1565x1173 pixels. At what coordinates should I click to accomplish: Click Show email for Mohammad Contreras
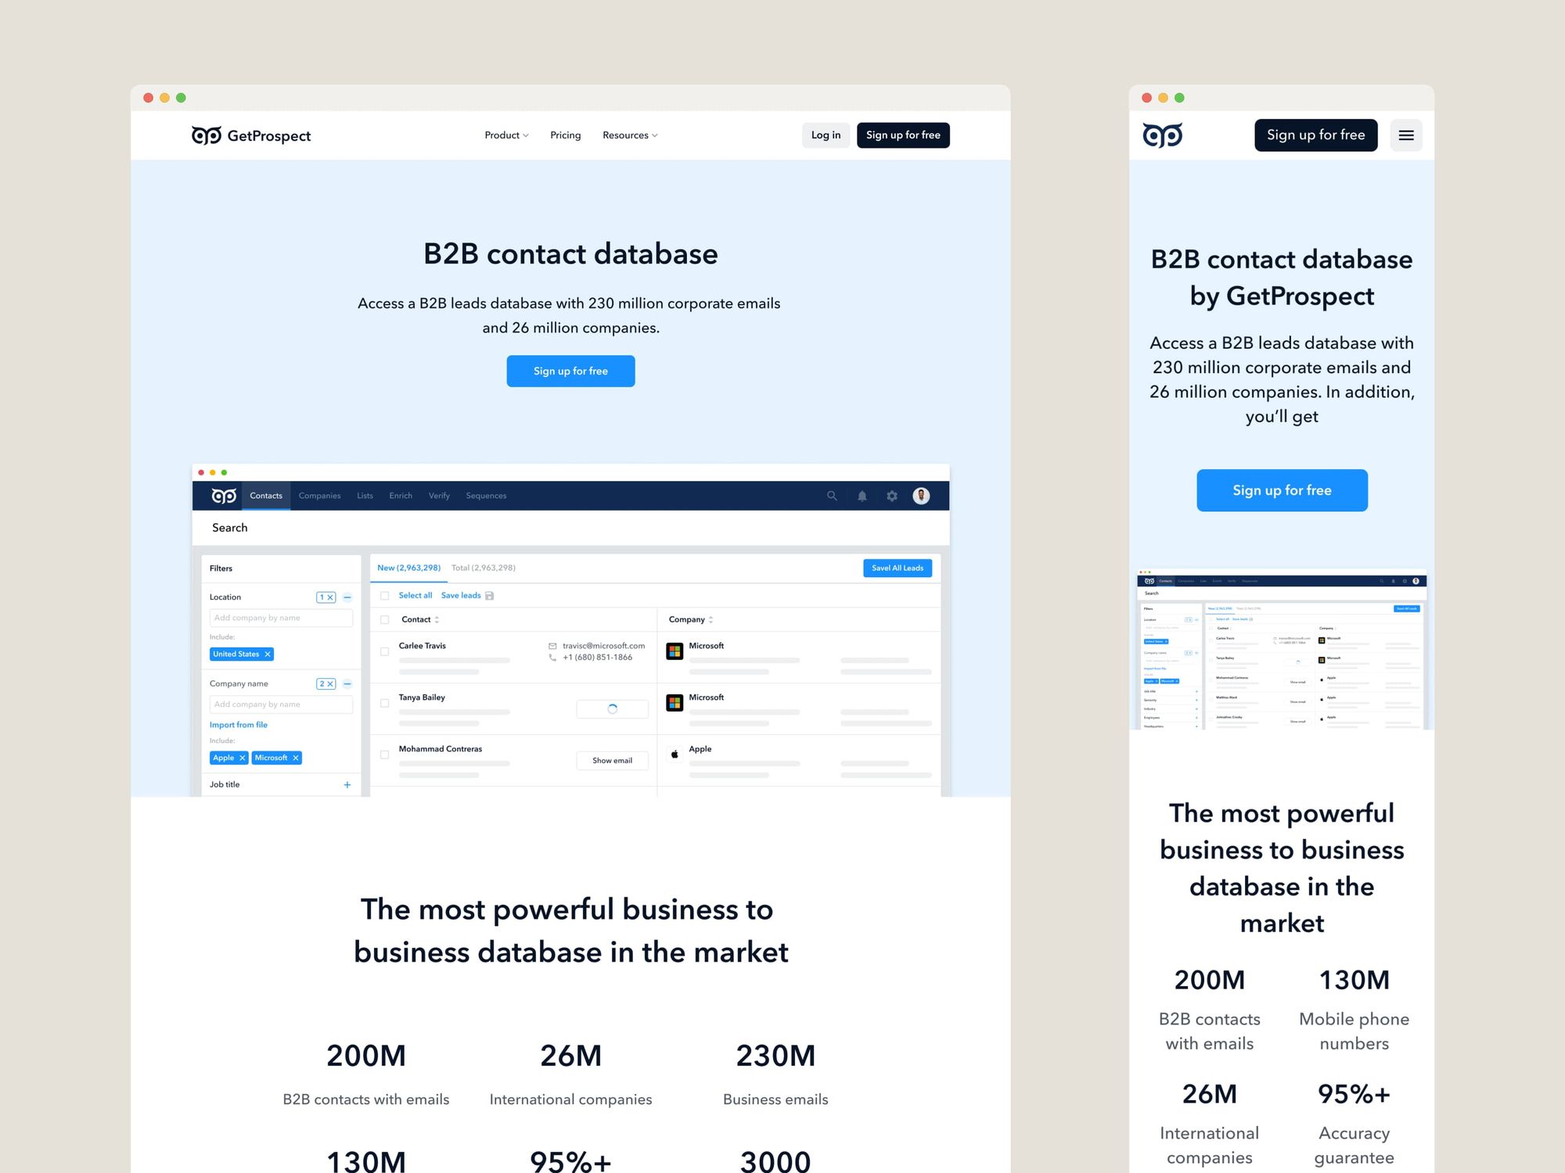point(612,760)
